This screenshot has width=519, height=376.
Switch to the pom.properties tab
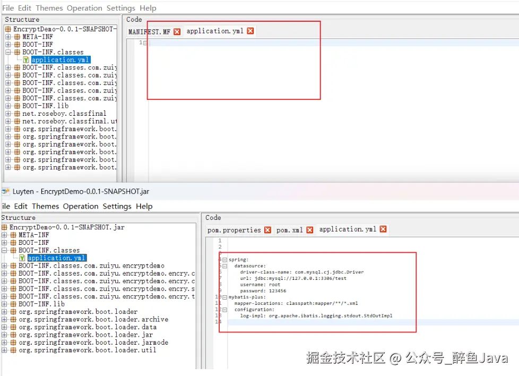pyautogui.click(x=234, y=230)
